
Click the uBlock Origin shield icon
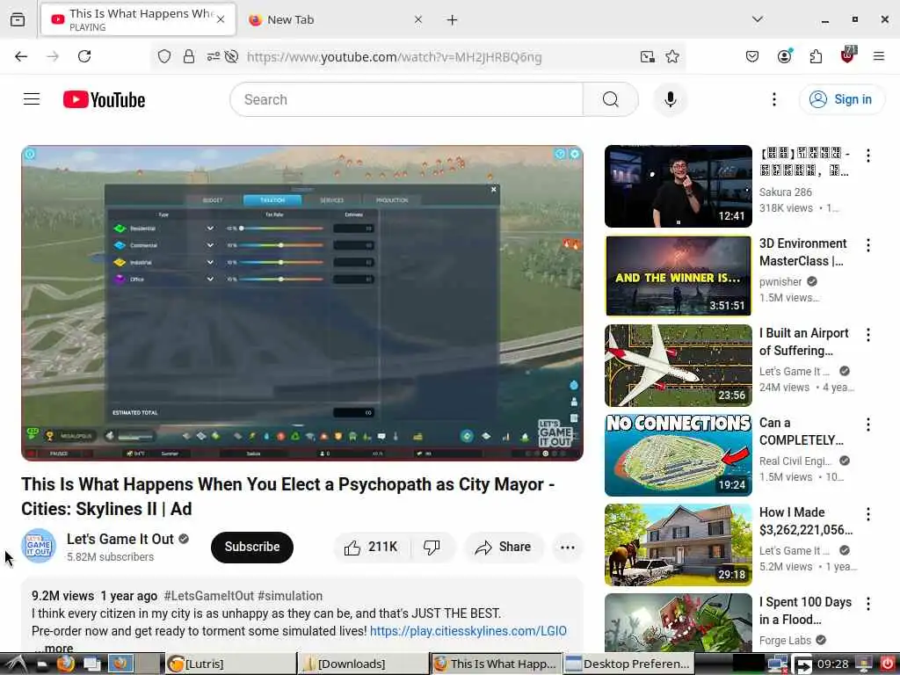point(847,55)
